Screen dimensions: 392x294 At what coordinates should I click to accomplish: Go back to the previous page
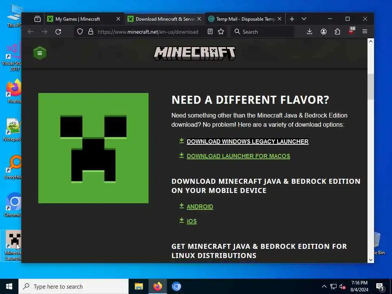[x=31, y=32]
